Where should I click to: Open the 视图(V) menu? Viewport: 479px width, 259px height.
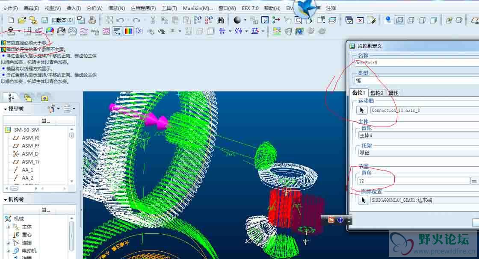click(x=53, y=8)
